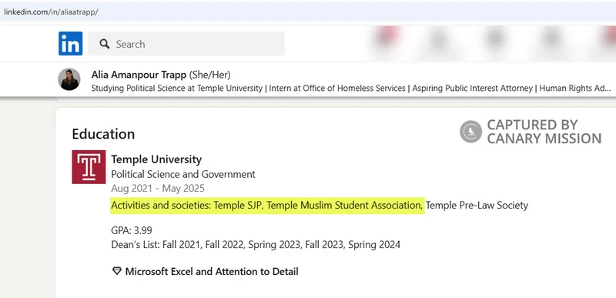Open the red Temple University logo
616x298 pixels.
click(x=89, y=167)
